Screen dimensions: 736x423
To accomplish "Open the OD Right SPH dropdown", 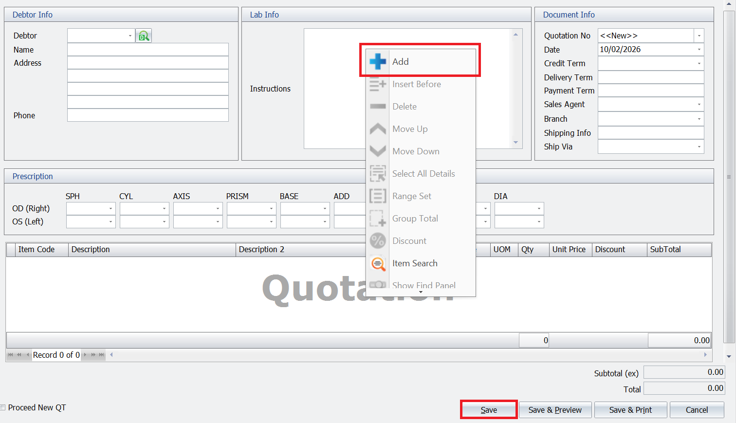I will [x=110, y=208].
